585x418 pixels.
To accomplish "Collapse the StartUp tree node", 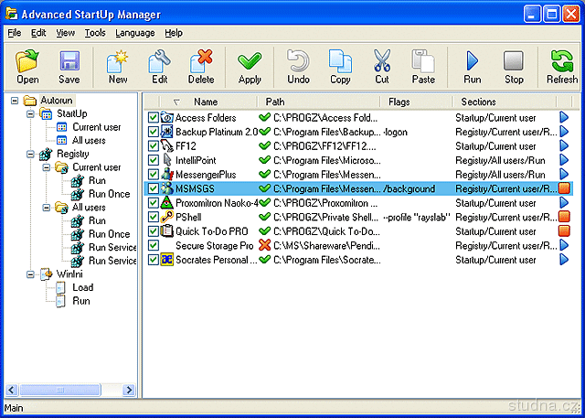I will pyautogui.click(x=31, y=113).
